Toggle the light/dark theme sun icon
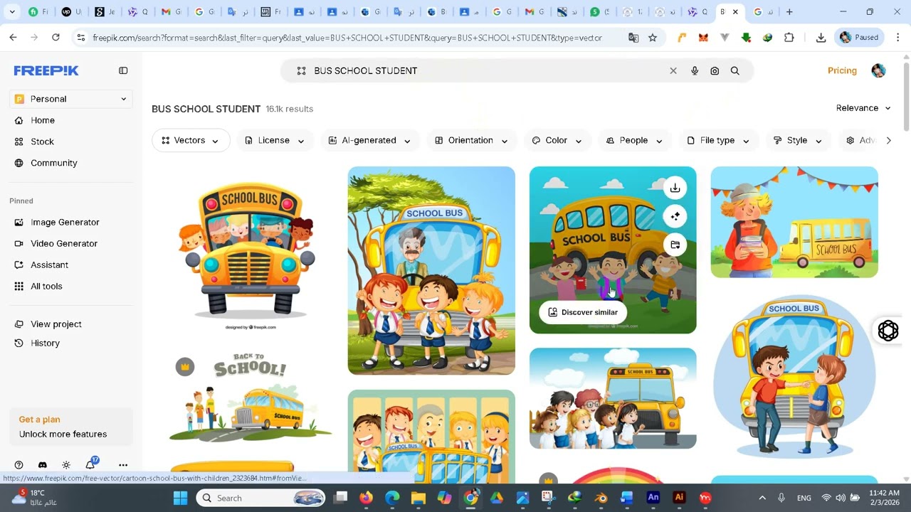Viewport: 911px width, 512px height. [x=66, y=465]
